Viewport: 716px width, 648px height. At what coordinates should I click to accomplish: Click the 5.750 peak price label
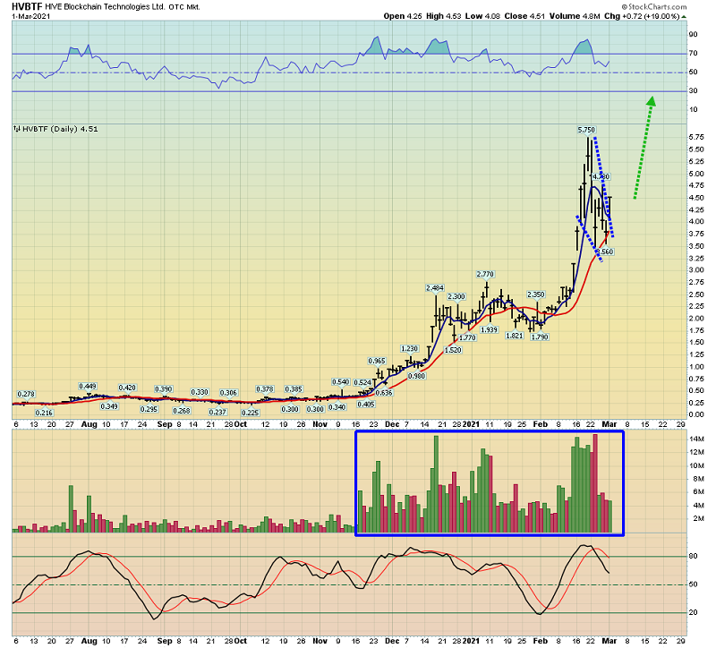pos(586,130)
